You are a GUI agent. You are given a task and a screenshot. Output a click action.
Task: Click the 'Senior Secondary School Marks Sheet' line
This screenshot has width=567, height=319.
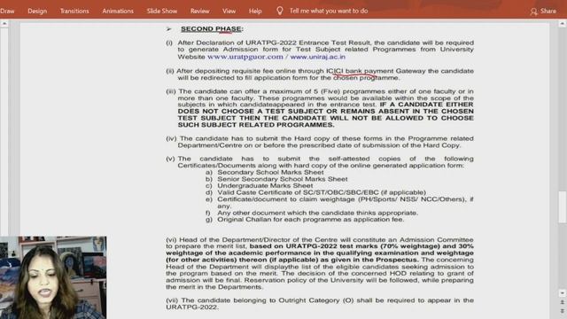283,179
